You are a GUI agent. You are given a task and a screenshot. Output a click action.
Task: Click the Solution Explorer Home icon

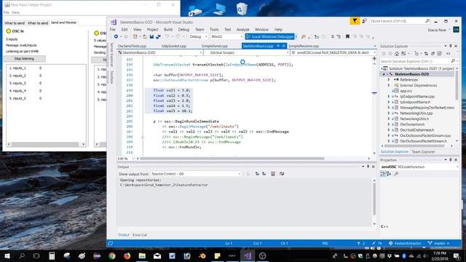[x=397, y=54]
